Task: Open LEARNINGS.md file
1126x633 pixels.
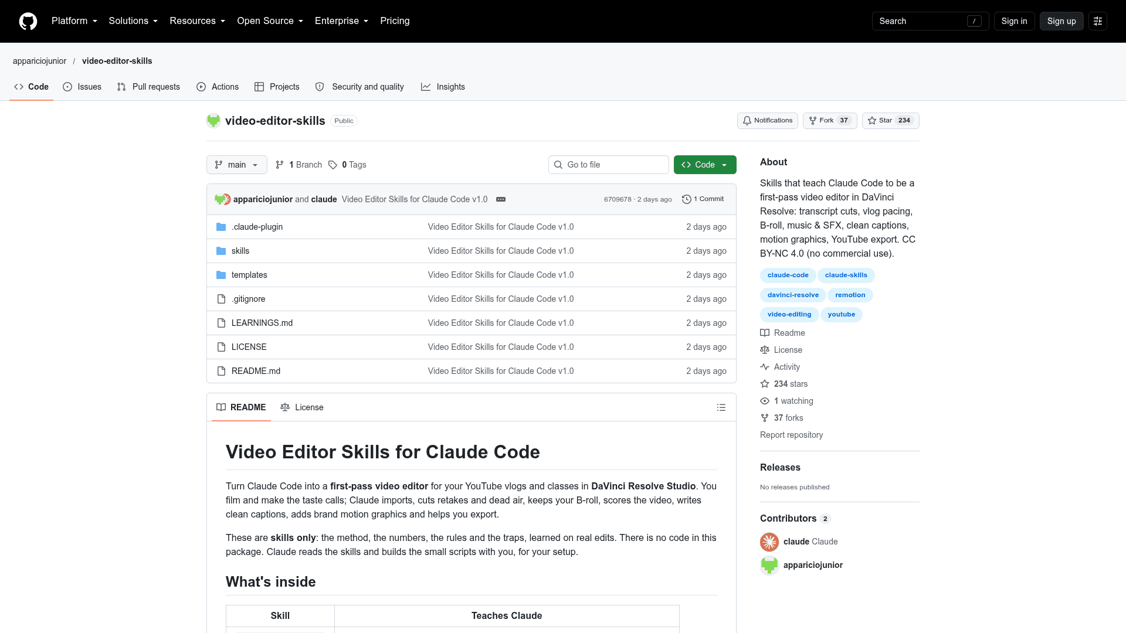Action: click(x=262, y=323)
